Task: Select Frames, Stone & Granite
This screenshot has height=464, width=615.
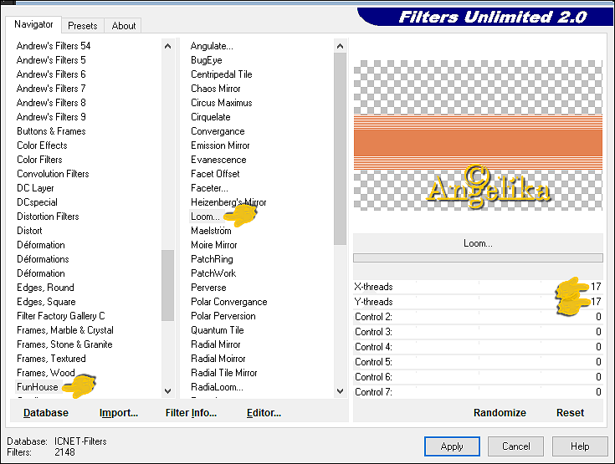Action: coord(64,344)
